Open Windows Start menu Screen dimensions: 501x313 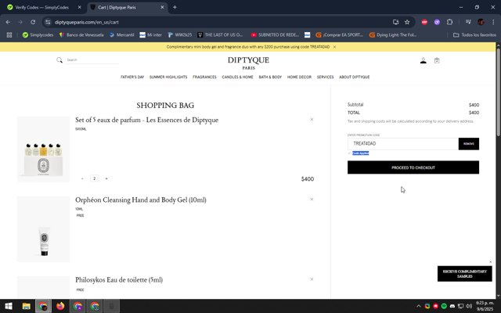click(x=9, y=306)
